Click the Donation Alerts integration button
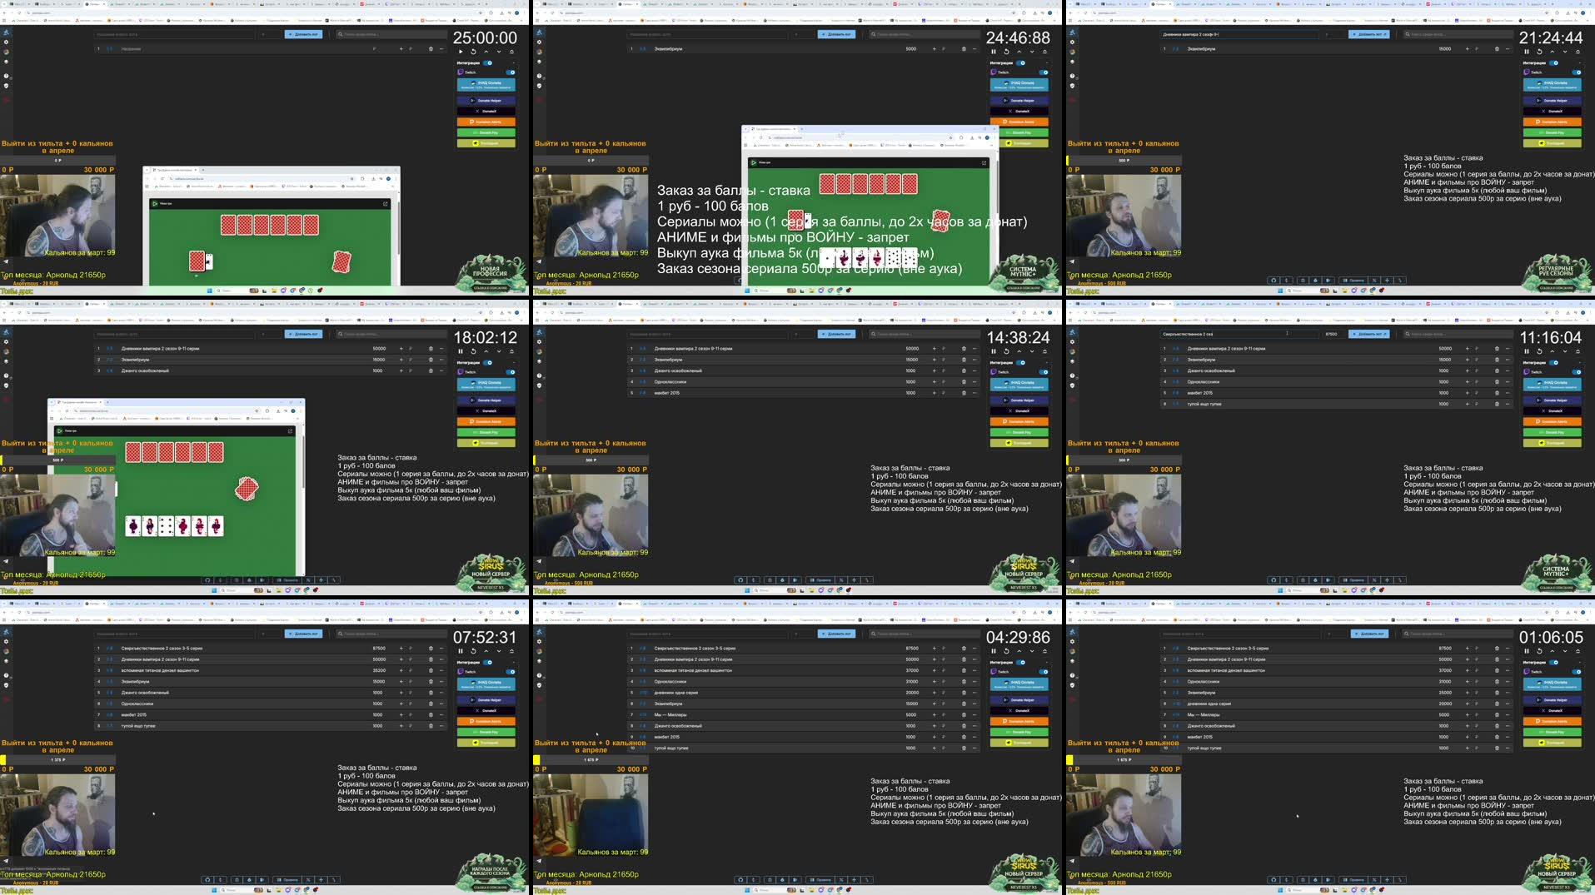The width and height of the screenshot is (1595, 895). [x=1019, y=421]
